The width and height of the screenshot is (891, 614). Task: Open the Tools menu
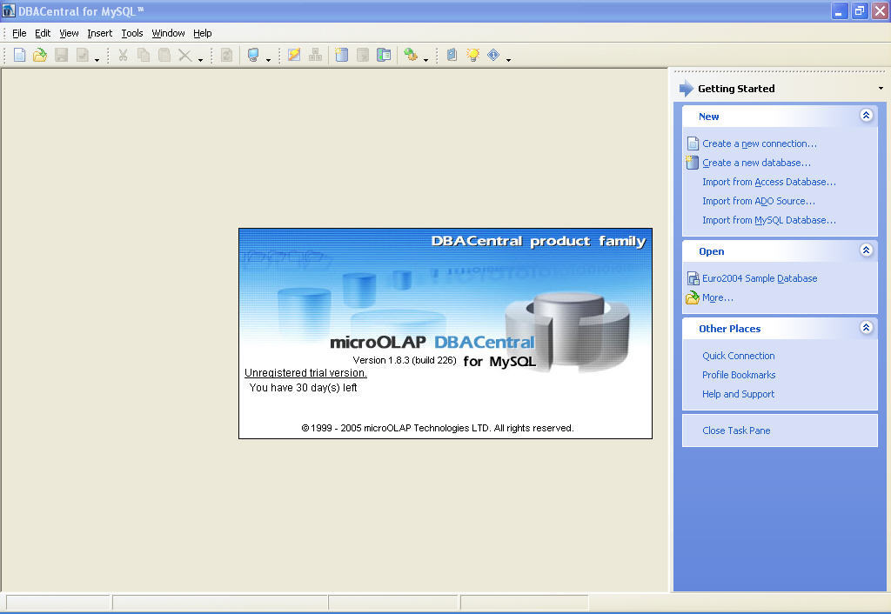click(132, 33)
